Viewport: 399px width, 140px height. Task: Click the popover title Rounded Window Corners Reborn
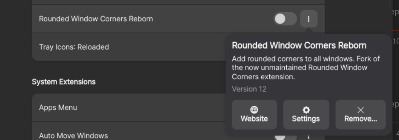pyautogui.click(x=299, y=45)
